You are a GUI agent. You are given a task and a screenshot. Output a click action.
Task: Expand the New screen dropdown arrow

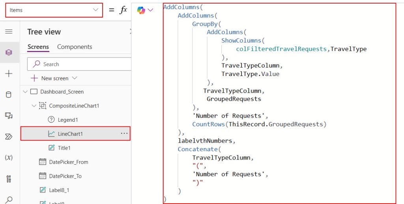75,78
